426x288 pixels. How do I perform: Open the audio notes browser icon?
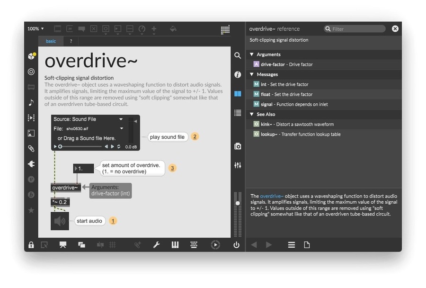point(31,102)
